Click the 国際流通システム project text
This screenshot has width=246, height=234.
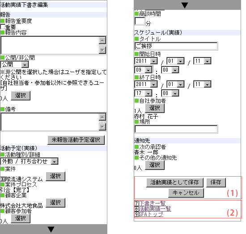click(x=21, y=179)
